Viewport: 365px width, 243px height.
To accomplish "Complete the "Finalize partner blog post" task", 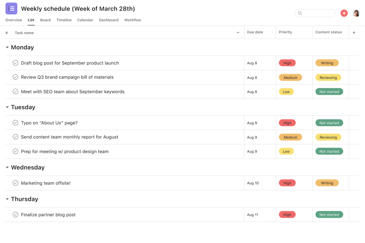I will coord(15,215).
